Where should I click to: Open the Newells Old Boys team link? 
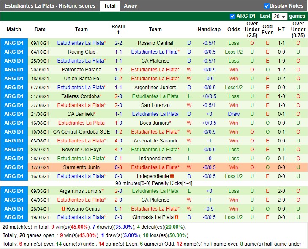coord(82,150)
